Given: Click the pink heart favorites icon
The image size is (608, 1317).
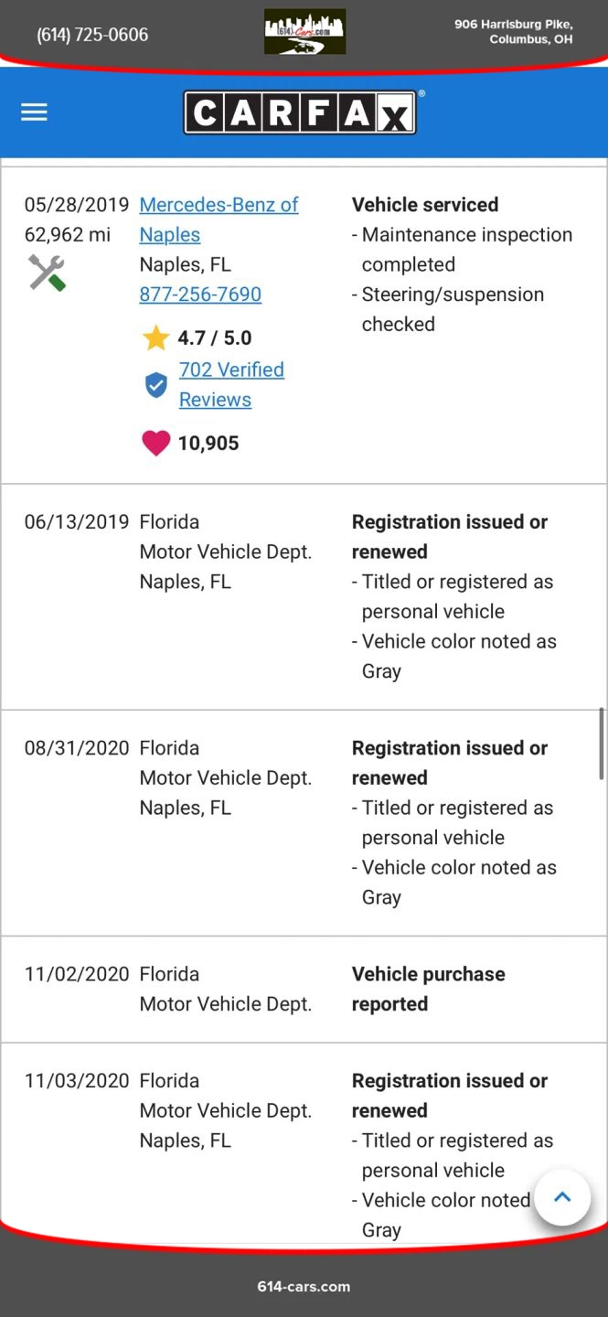Looking at the screenshot, I should (x=156, y=444).
